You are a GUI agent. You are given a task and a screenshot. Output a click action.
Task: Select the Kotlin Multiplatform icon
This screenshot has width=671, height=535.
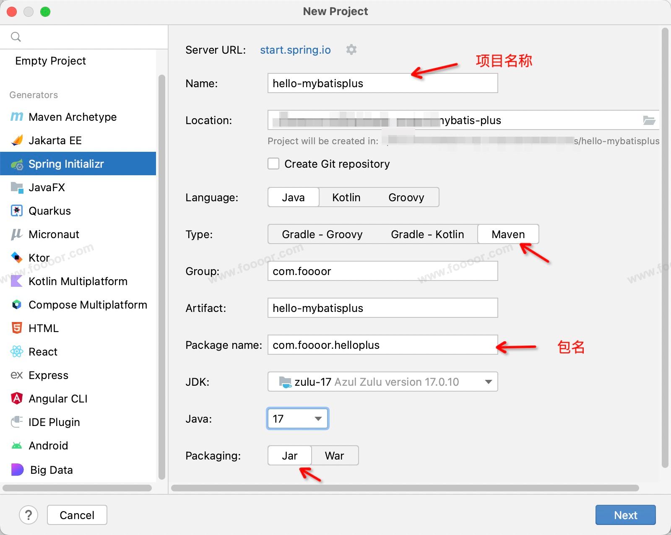point(17,281)
